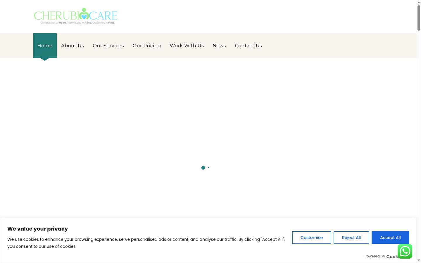
Task: Click the scrollbar up arrow
Action: pos(419,2)
